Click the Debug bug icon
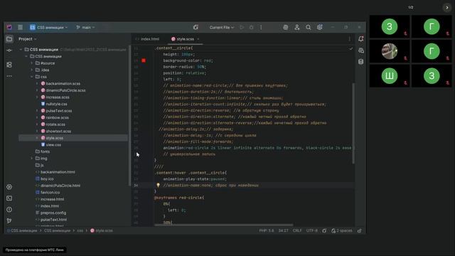Viewport: 455px width, 256px height. point(251,27)
